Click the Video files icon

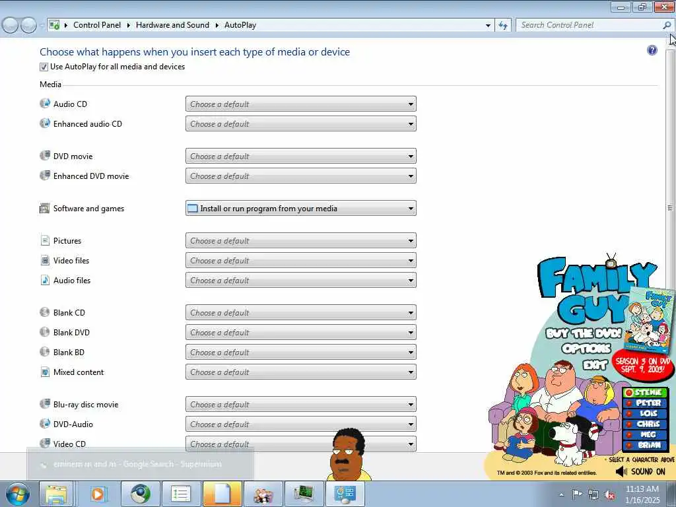[45, 260]
